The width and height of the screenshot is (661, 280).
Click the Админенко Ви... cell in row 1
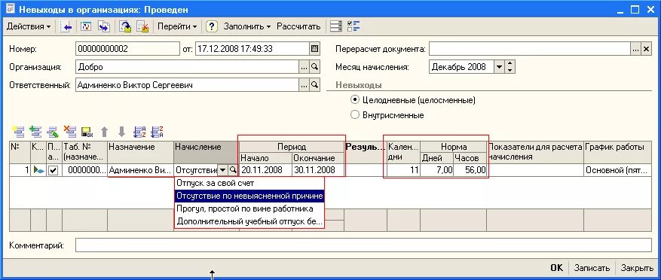(x=141, y=171)
